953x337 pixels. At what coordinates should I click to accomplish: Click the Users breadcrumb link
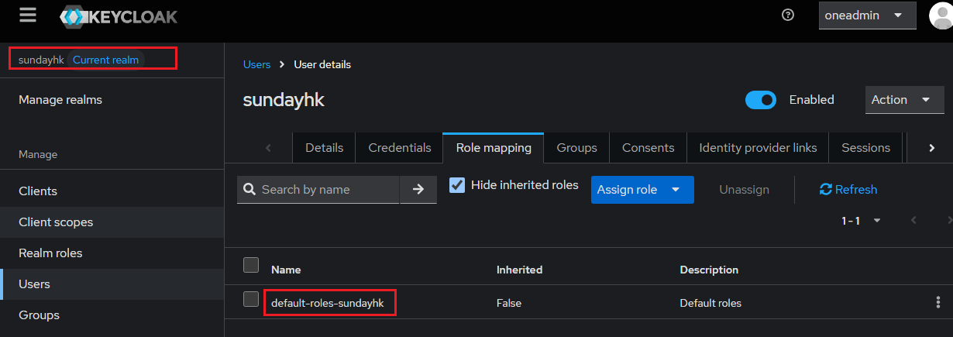tap(256, 64)
